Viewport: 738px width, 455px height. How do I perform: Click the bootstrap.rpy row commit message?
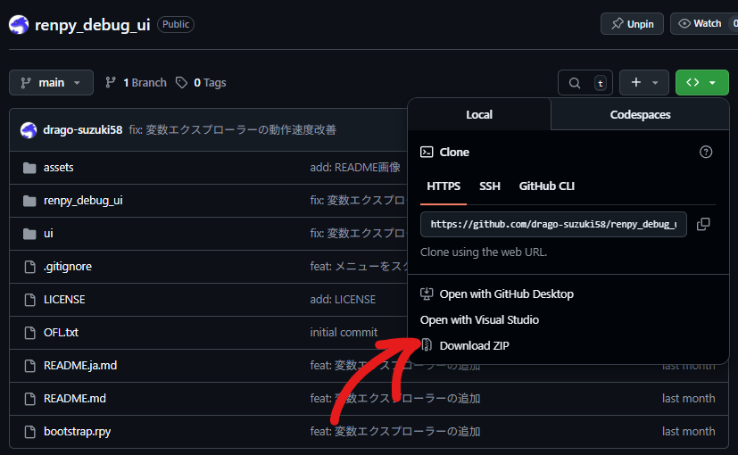[395, 432]
